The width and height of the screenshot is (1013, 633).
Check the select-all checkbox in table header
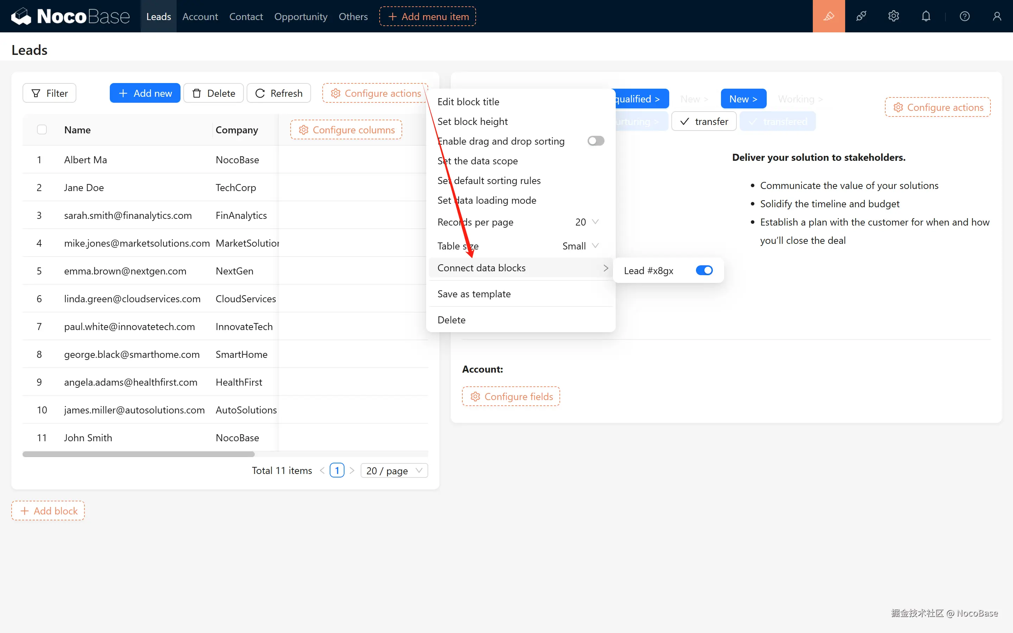[42, 130]
